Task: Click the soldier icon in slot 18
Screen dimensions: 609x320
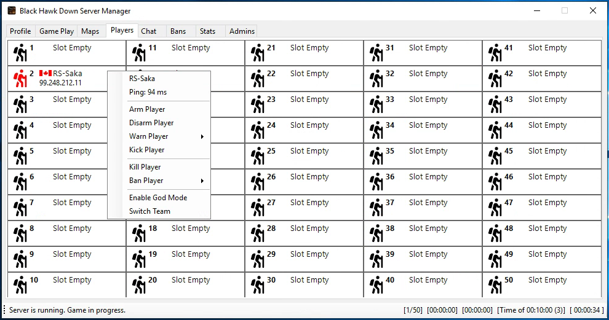Action: tap(139, 233)
